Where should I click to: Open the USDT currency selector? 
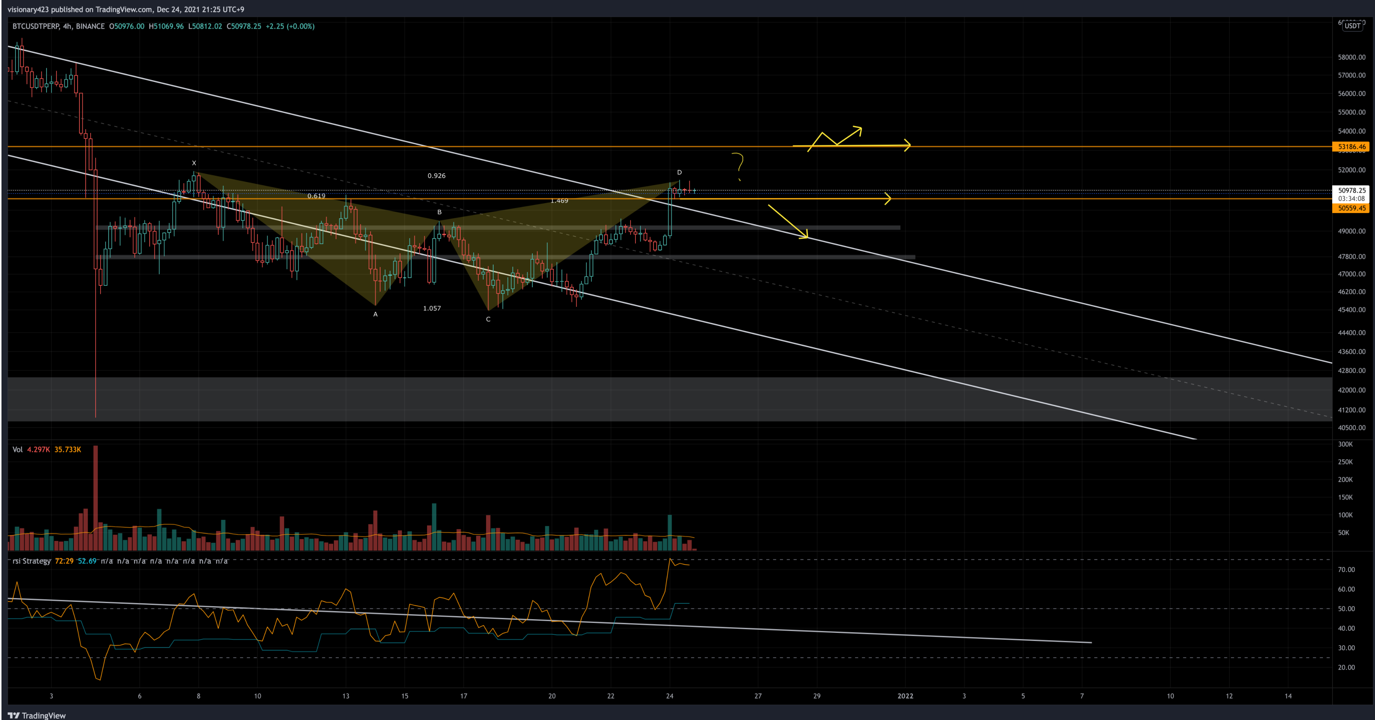pos(1352,25)
